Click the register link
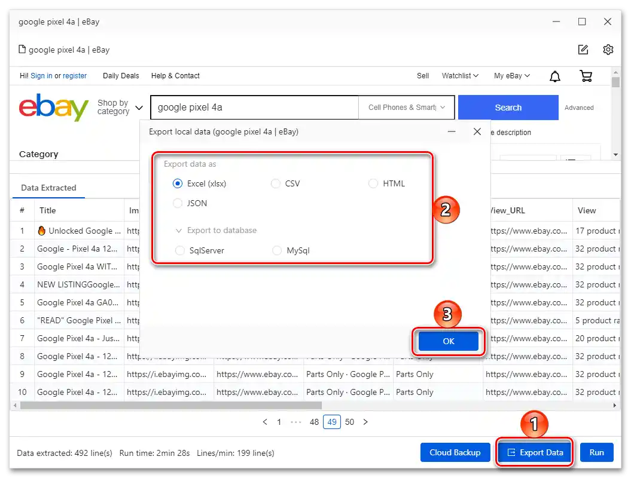 (x=74, y=75)
